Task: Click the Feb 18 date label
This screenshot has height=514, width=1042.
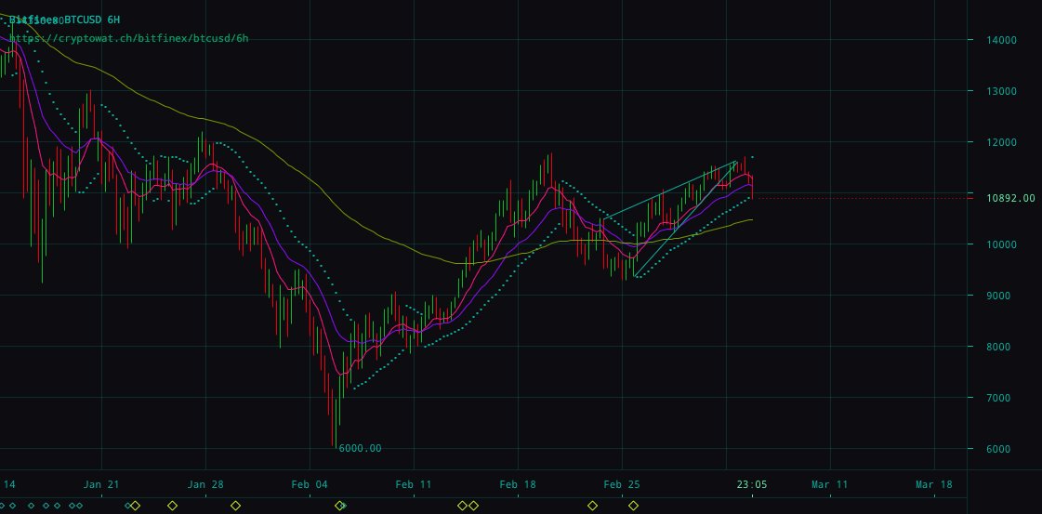Action: [518, 484]
